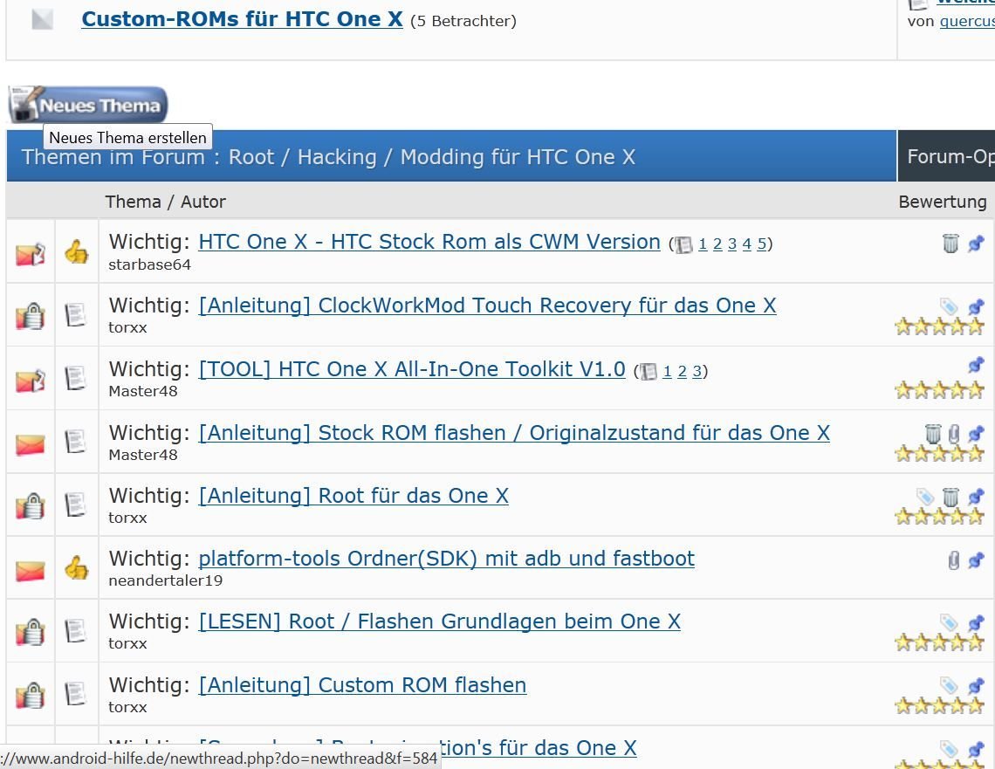Viewport: 995px width, 769px height.
Task: Go to page 1 of All-In-One Toolkit thread
Action: click(x=667, y=371)
